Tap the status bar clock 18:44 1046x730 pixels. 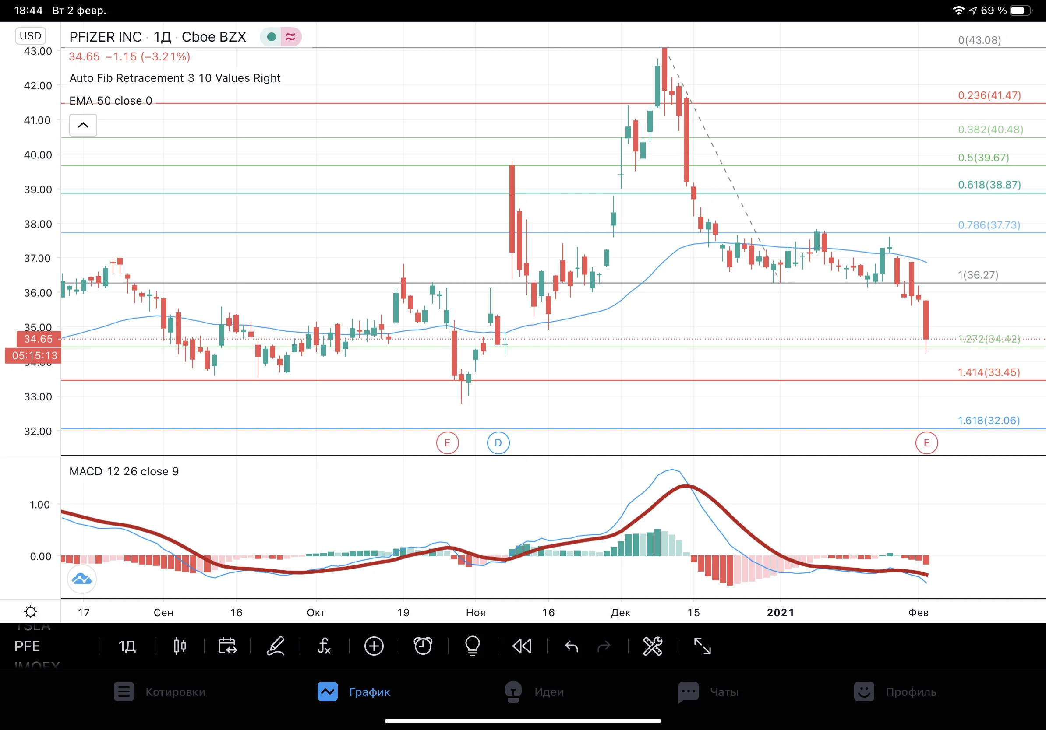tap(28, 11)
